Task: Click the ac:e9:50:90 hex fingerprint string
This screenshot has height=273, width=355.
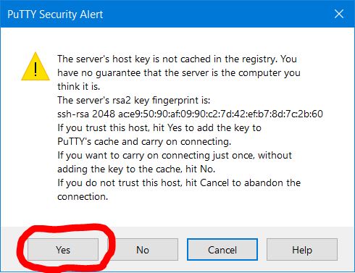Action: tap(220, 114)
